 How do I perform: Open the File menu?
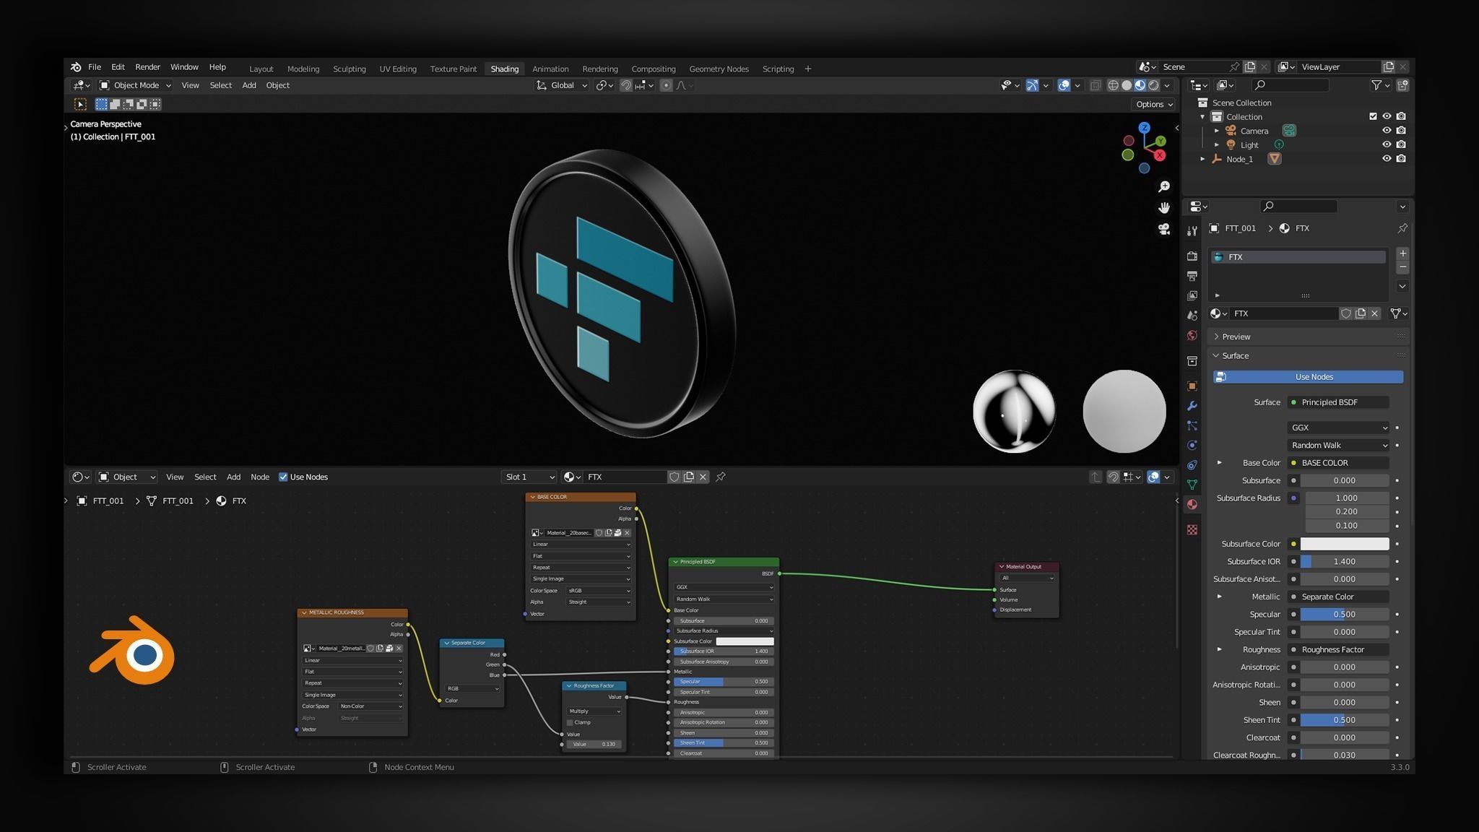coord(95,67)
